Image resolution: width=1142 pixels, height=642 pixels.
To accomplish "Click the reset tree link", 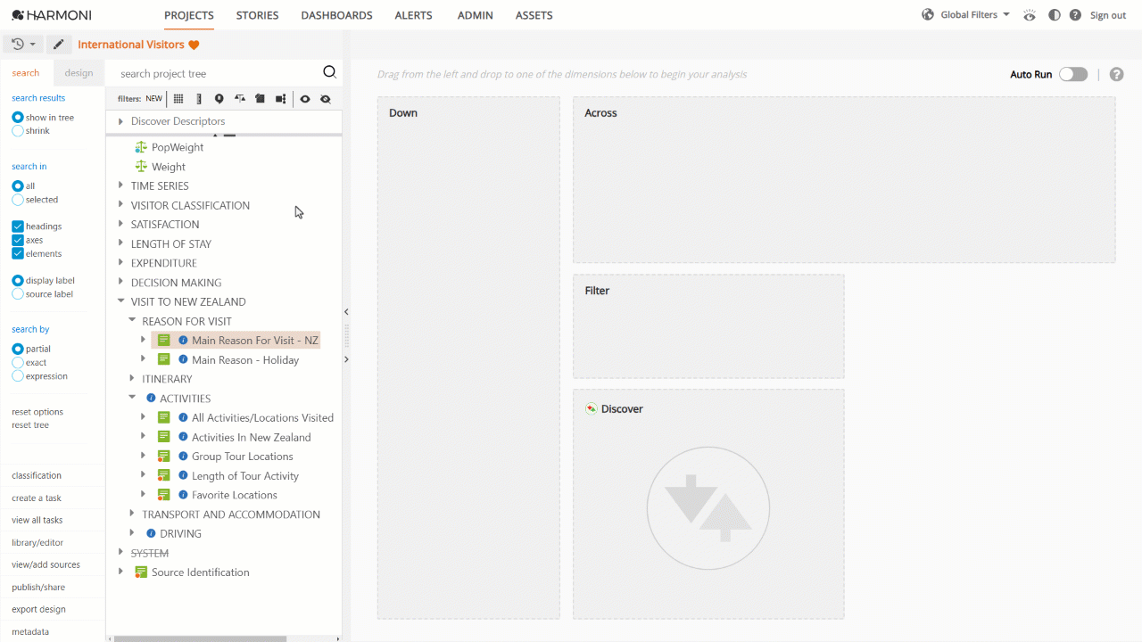I will [x=30, y=425].
